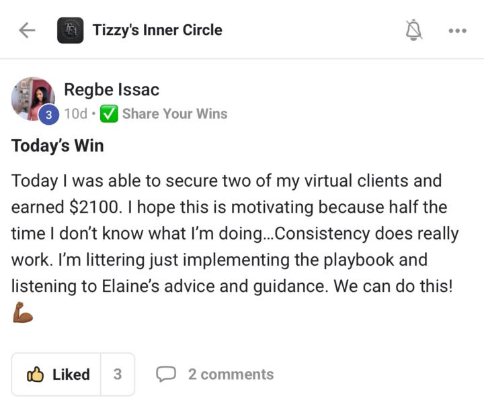Click the speech bubble comment icon
The width and height of the screenshot is (484, 404).
click(166, 374)
